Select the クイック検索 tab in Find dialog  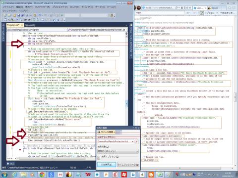106,132
